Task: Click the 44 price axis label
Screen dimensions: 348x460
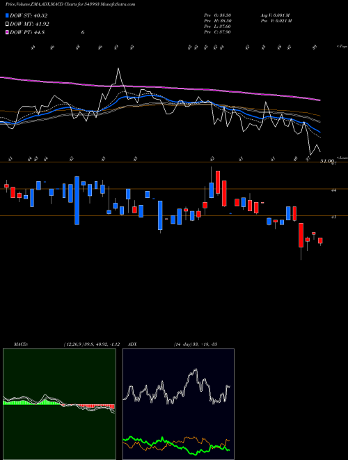Action: tap(333, 190)
